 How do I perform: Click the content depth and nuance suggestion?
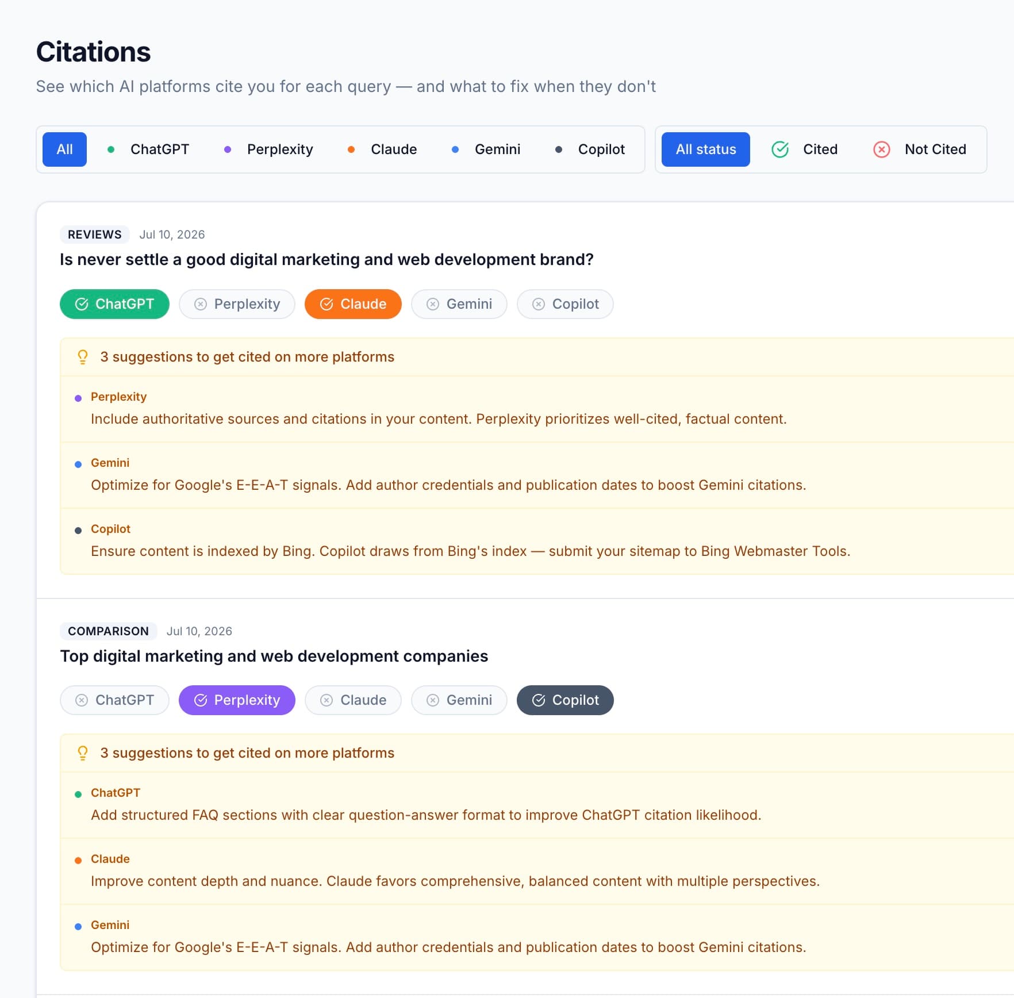pos(455,881)
